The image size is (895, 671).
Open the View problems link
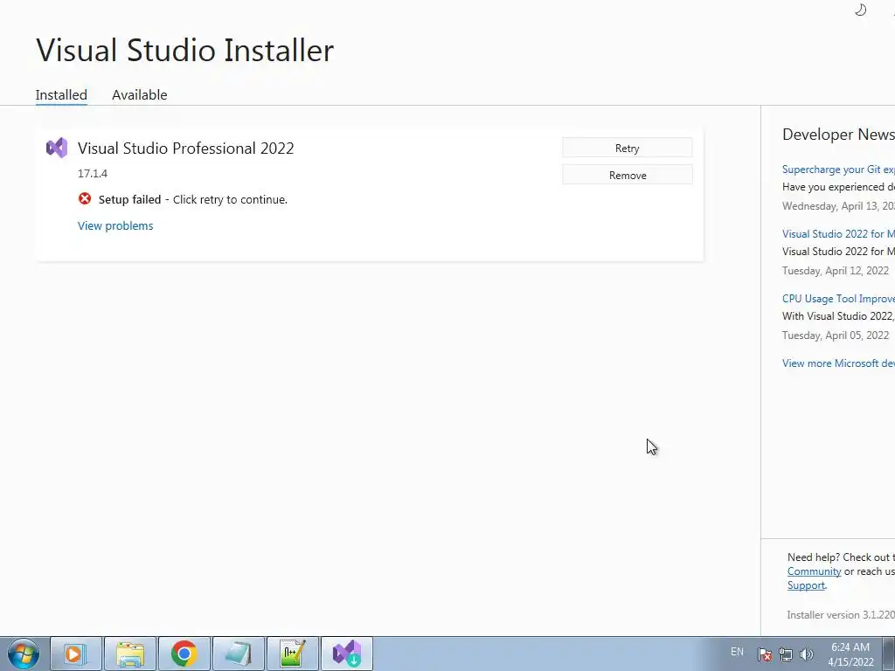pyautogui.click(x=115, y=225)
